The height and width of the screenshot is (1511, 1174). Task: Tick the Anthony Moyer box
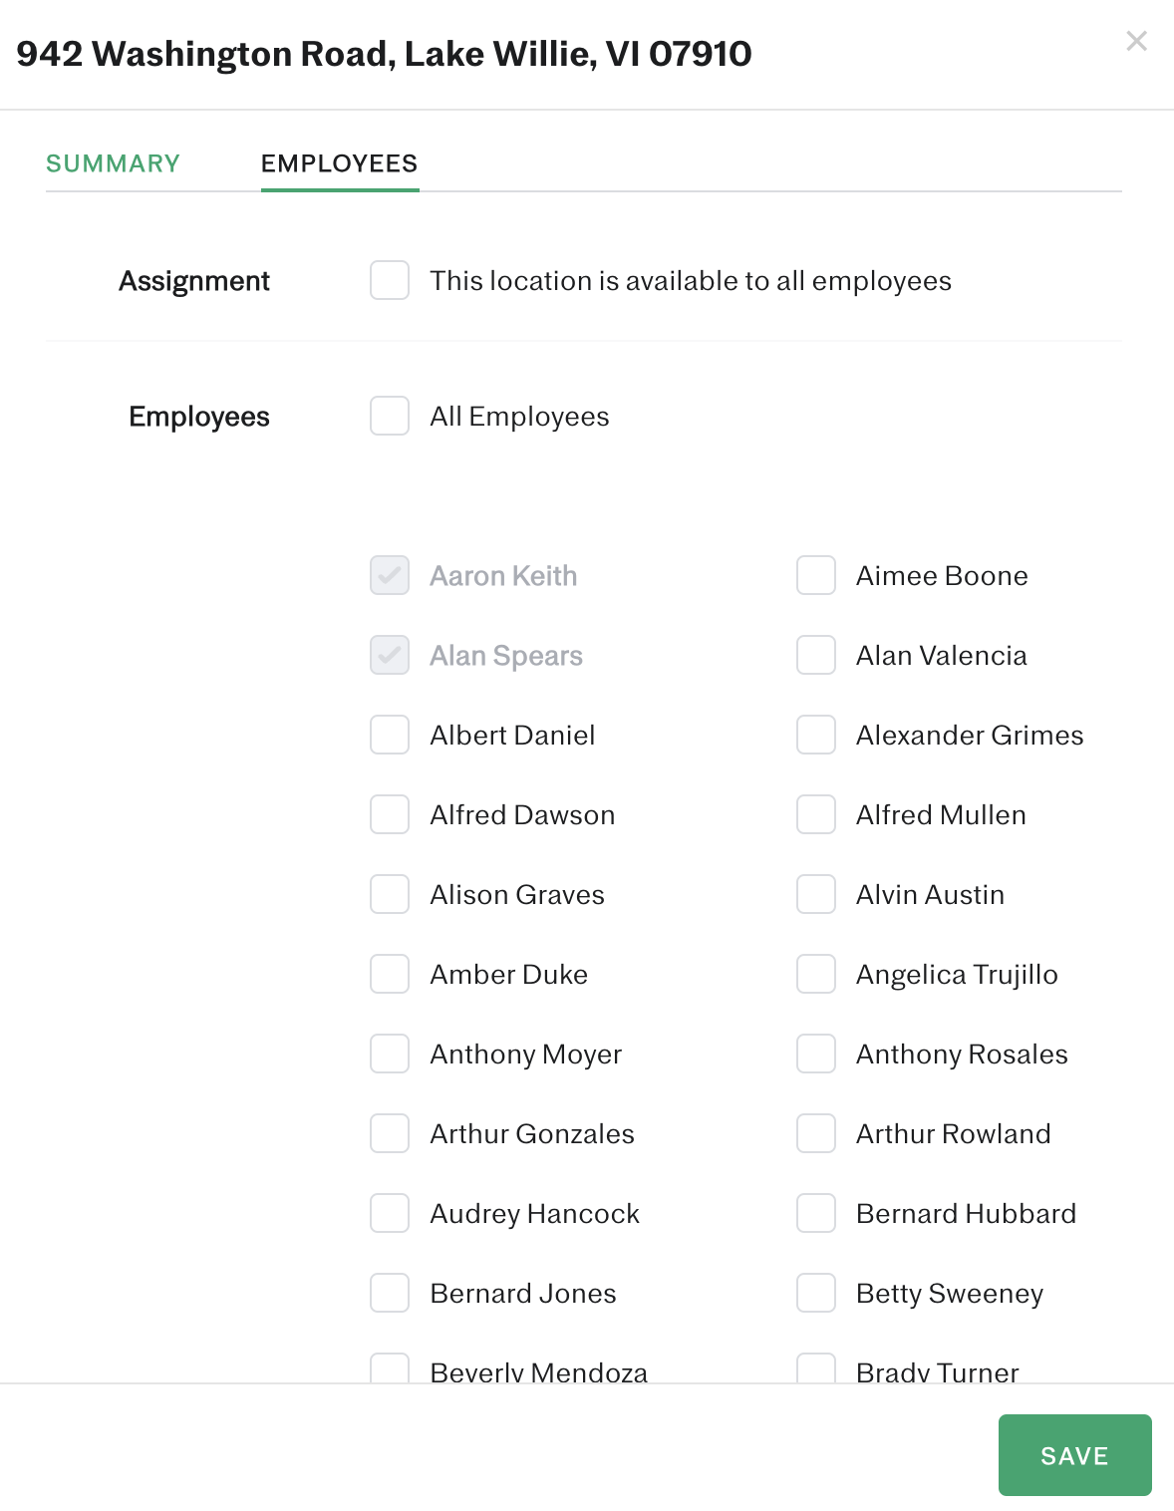390,1054
